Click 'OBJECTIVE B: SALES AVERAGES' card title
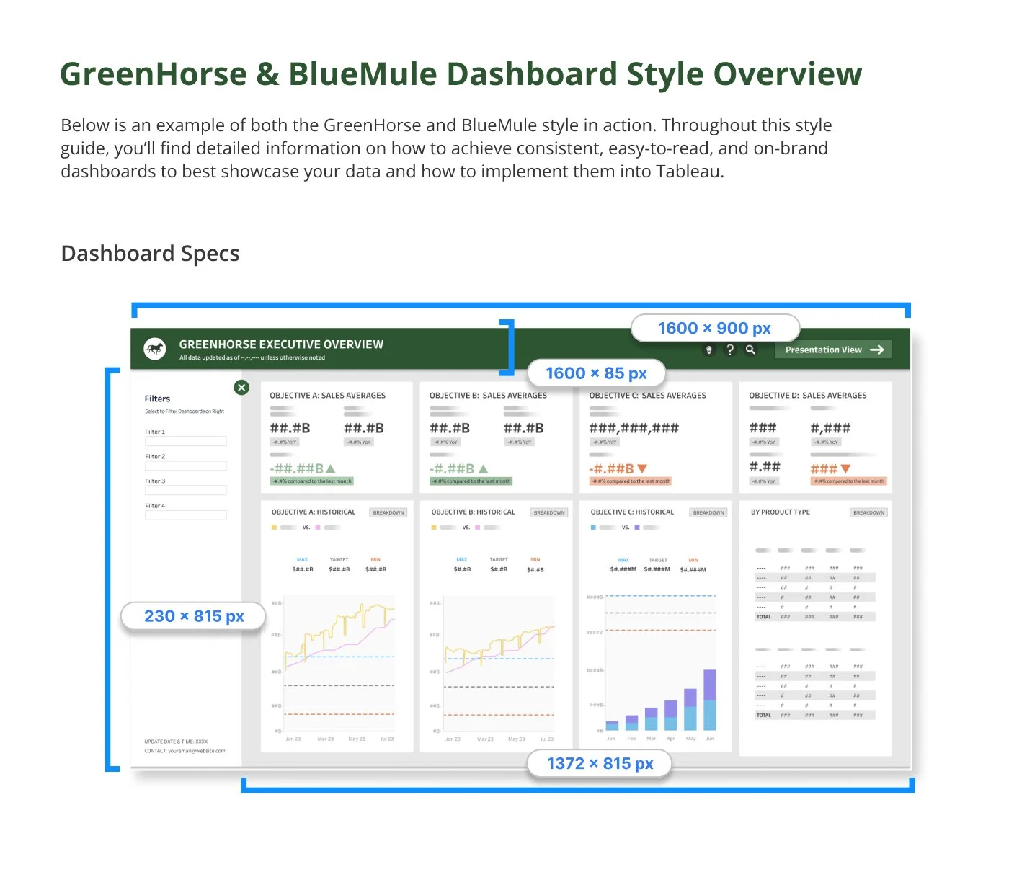 pyautogui.click(x=488, y=396)
